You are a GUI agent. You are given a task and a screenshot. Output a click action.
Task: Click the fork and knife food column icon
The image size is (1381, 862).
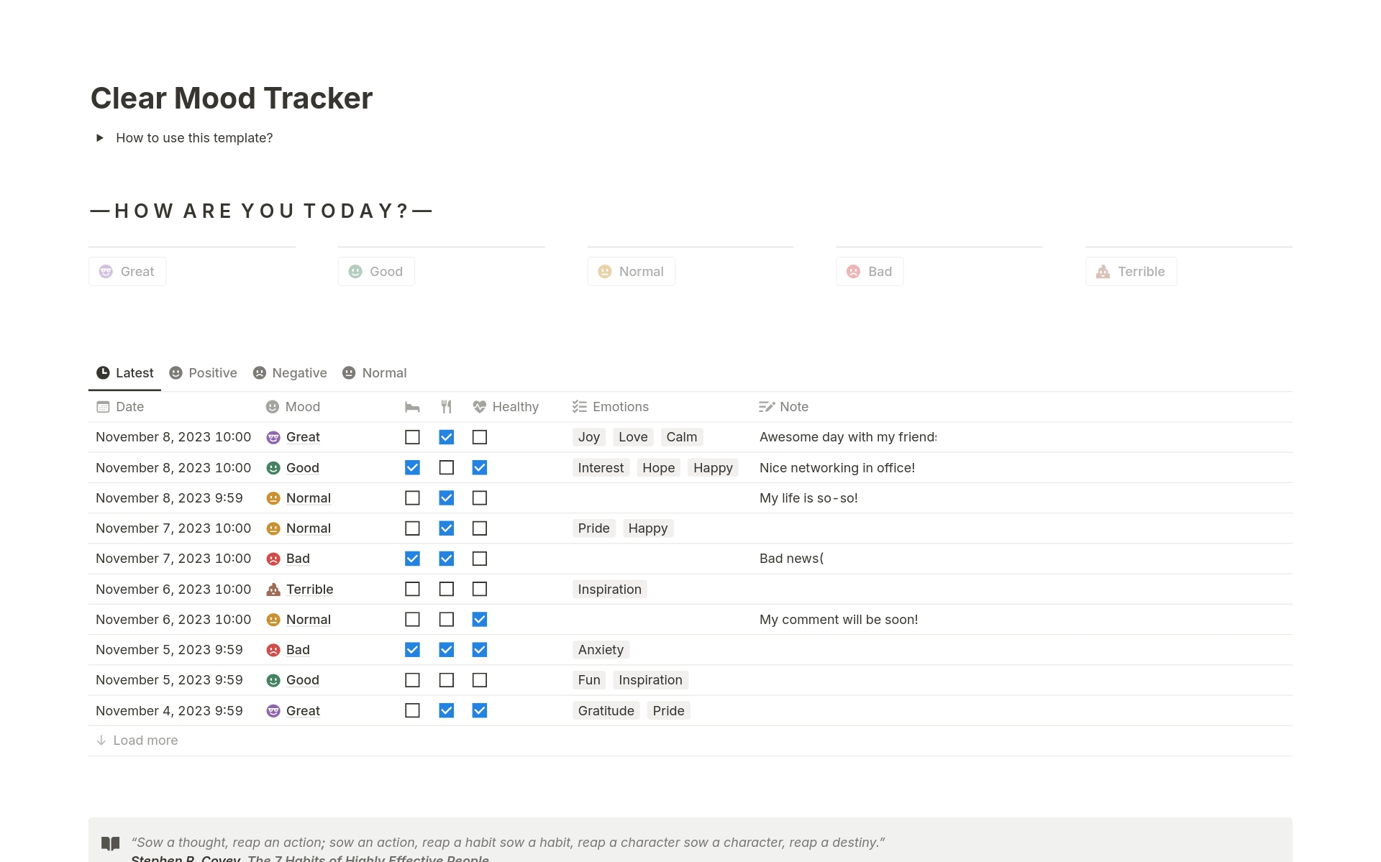click(447, 407)
